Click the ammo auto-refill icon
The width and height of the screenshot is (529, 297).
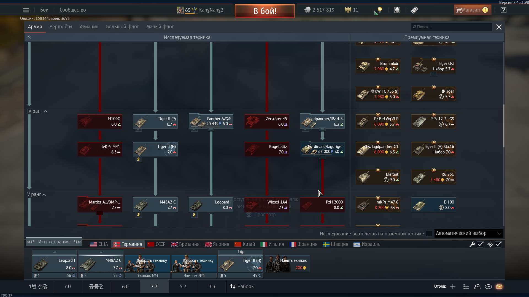click(490, 244)
